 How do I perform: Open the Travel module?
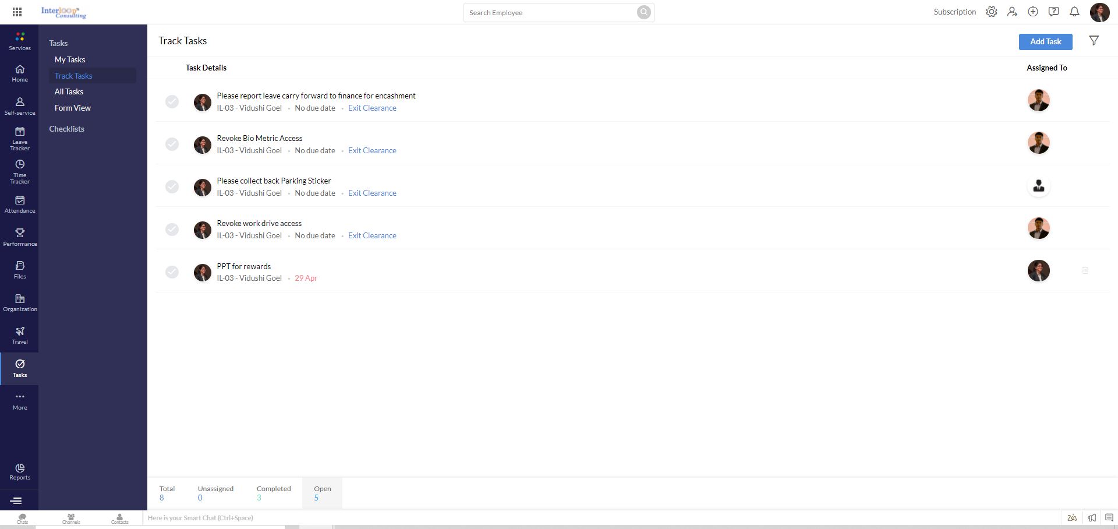coord(20,335)
